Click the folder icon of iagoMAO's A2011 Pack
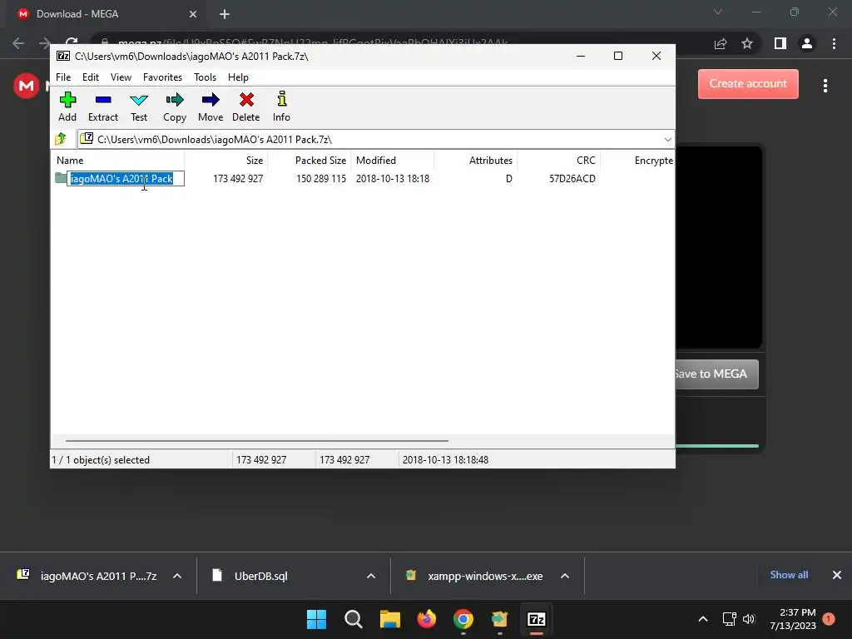This screenshot has width=852, height=639. [x=60, y=178]
